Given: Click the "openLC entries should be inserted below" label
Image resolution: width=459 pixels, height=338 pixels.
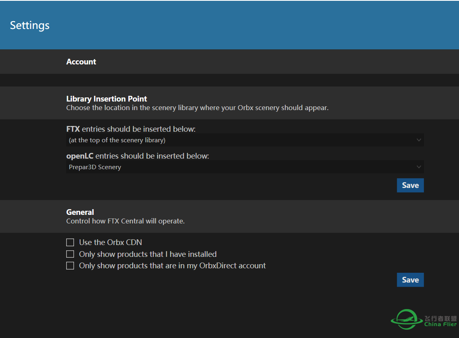Looking at the screenshot, I should click(x=137, y=156).
